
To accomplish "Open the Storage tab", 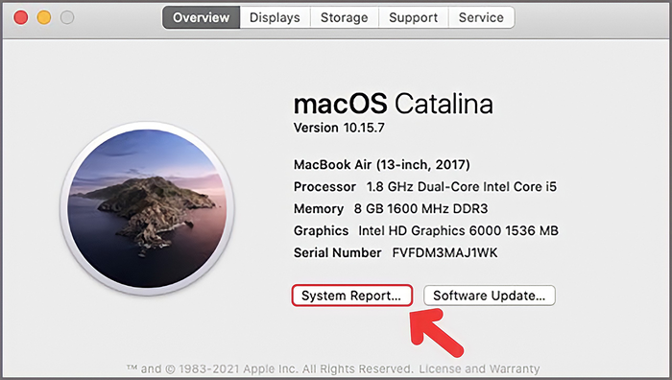I will coord(344,17).
